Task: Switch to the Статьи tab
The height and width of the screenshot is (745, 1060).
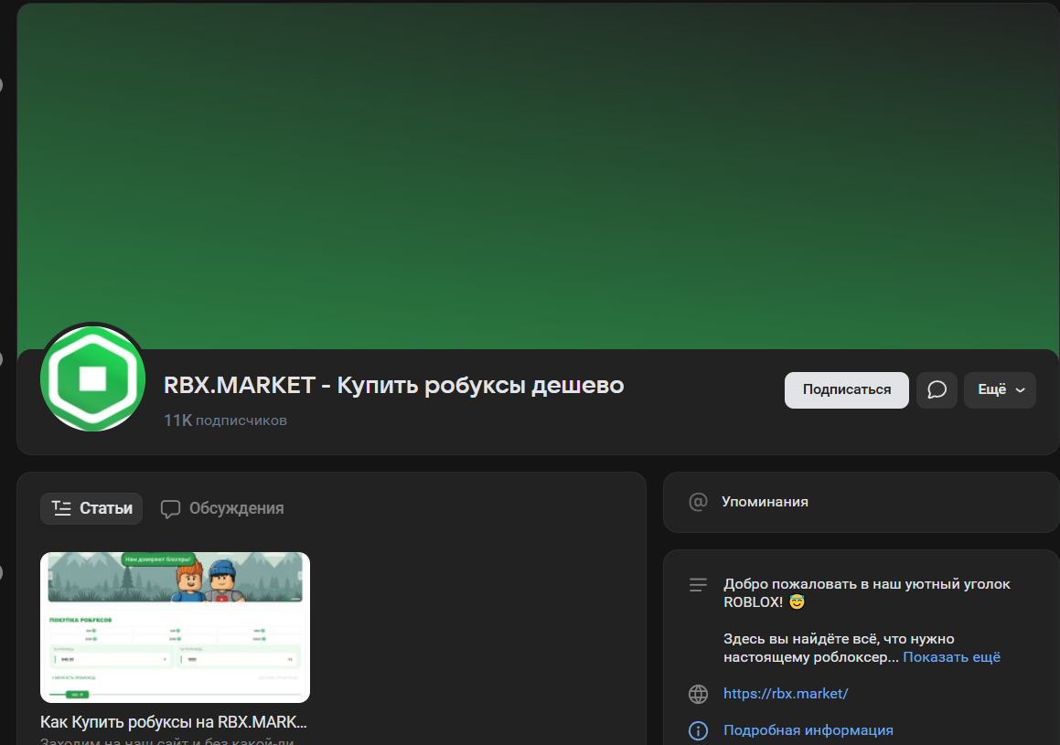Action: 91,508
